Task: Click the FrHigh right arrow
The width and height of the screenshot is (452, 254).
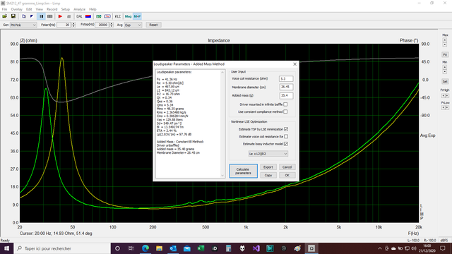Action: pos(447,96)
